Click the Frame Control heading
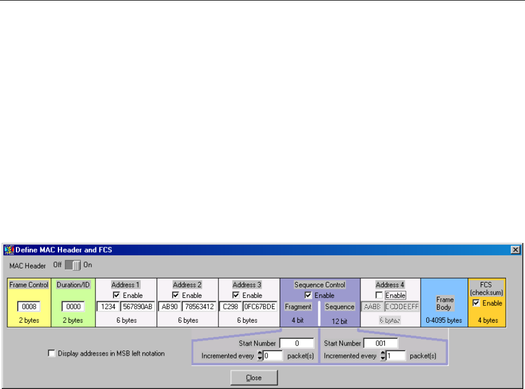Screen dimensions: 525x389 (29, 285)
